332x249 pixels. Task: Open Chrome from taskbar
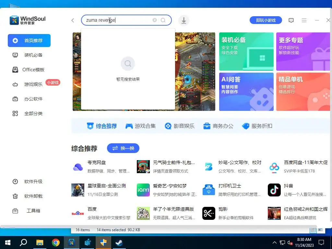coord(55,243)
